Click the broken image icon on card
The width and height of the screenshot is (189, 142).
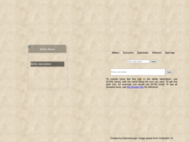[29, 46]
